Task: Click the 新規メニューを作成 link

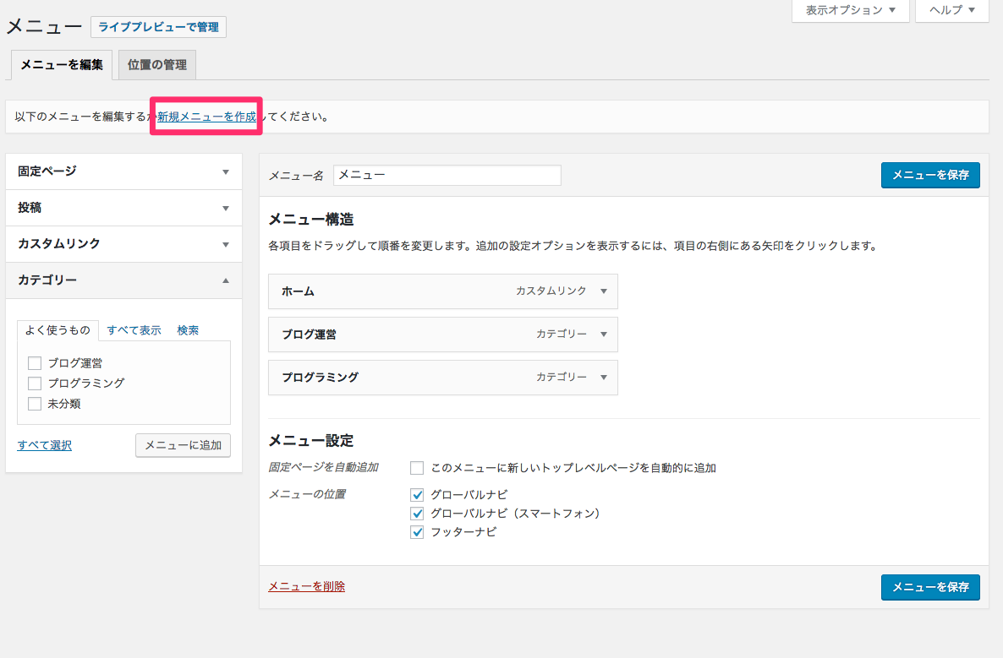Action: (x=206, y=117)
